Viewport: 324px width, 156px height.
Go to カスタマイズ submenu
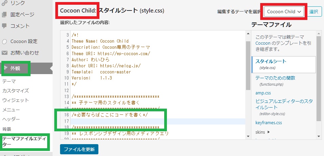(x=16, y=91)
